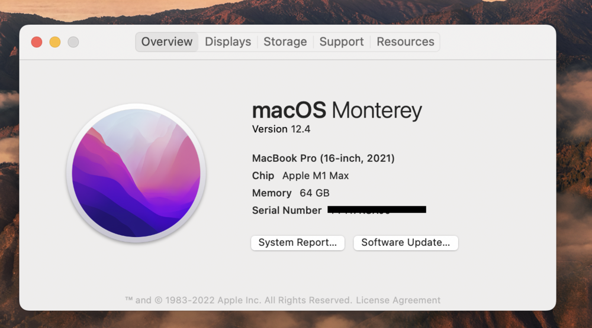Click the 64 GB memory value
The width and height of the screenshot is (592, 328).
click(x=314, y=193)
